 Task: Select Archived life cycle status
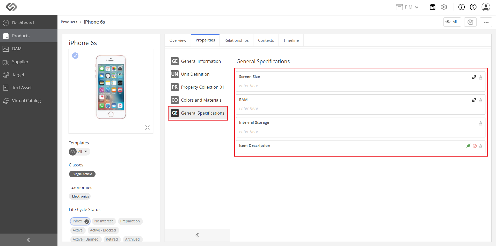(132, 239)
